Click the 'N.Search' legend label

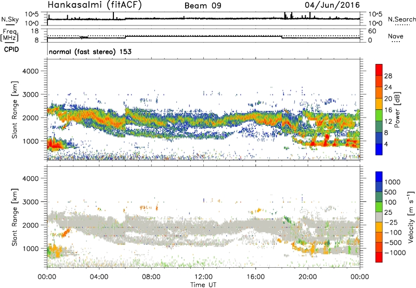click(x=401, y=19)
